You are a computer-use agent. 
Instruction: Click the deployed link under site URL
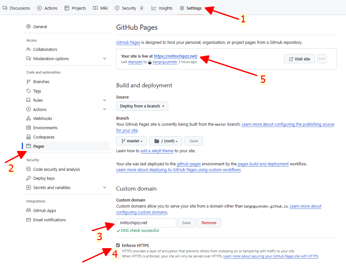[135, 62]
